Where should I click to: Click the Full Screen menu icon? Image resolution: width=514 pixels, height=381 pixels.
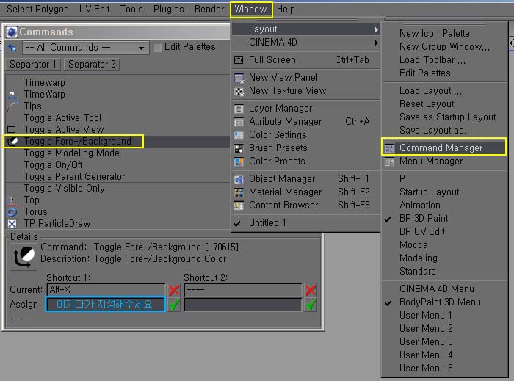239,60
